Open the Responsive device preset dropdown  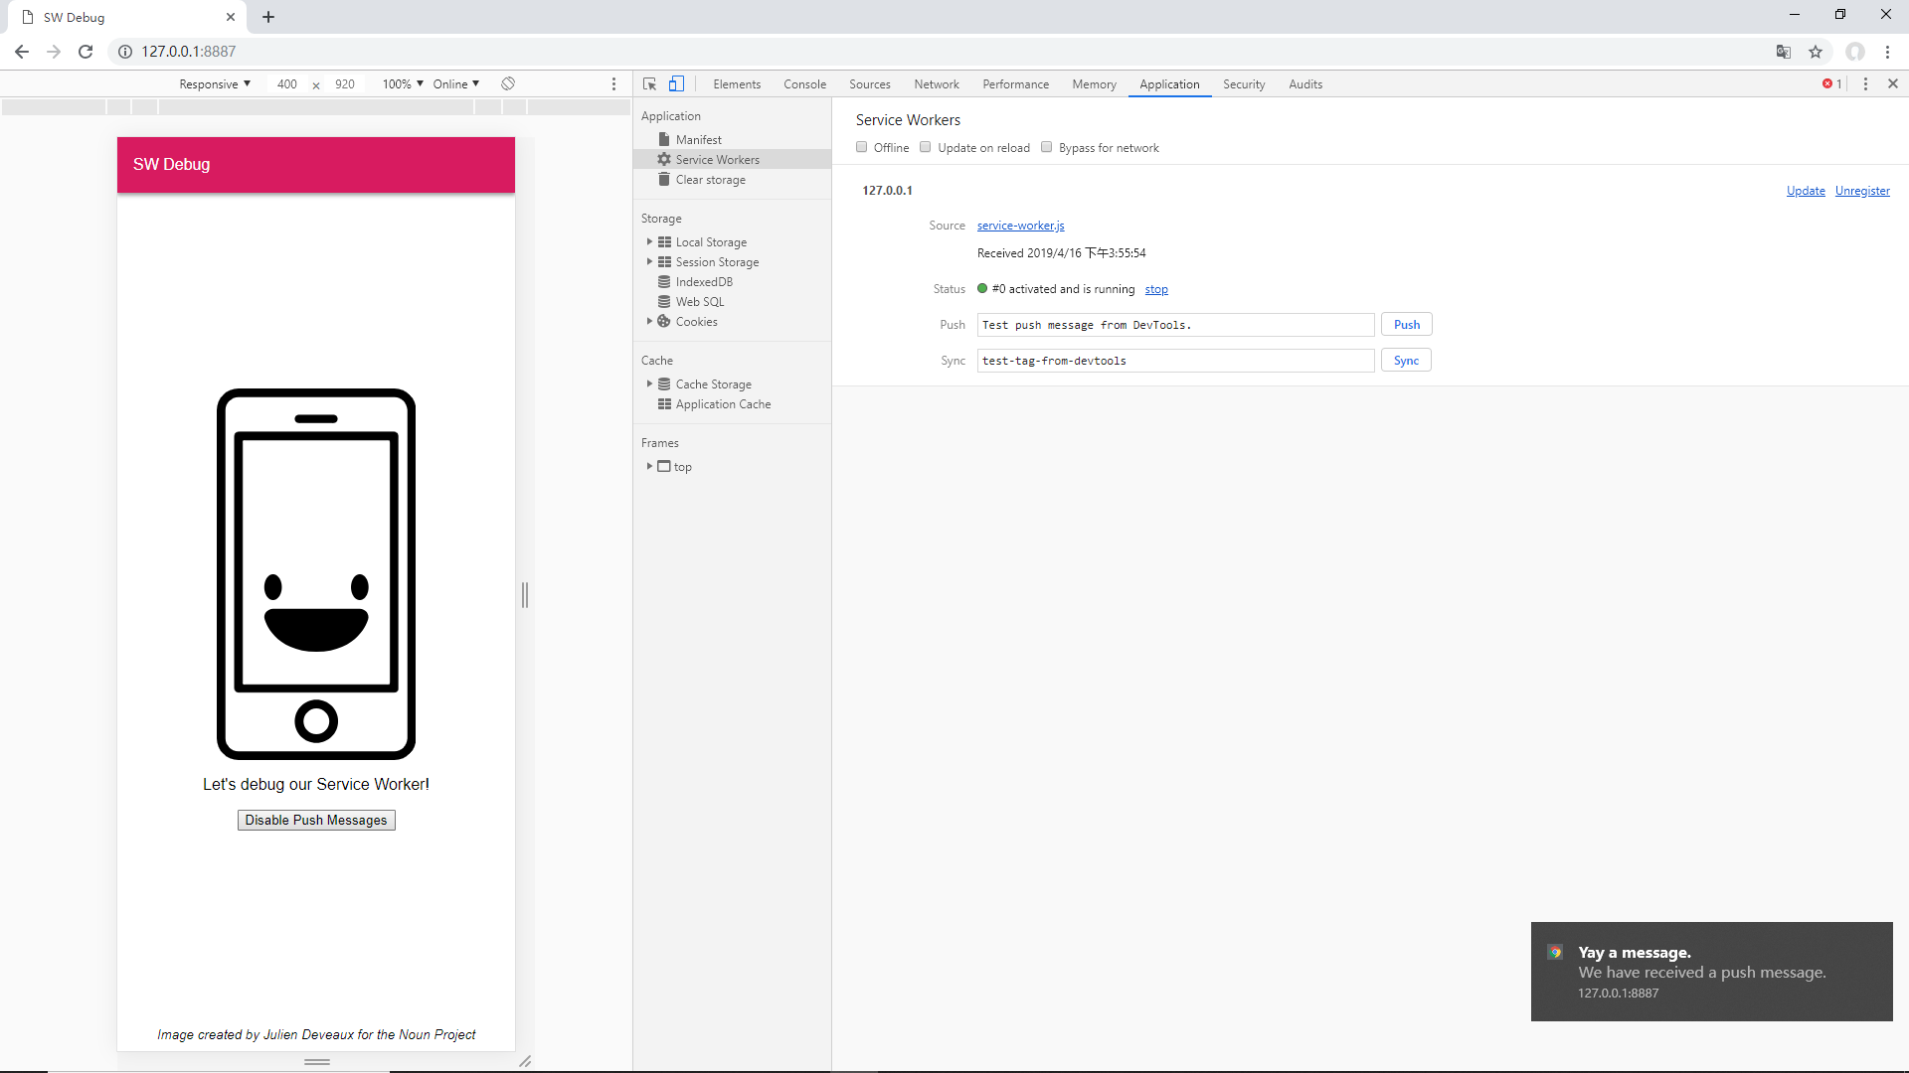click(x=214, y=83)
